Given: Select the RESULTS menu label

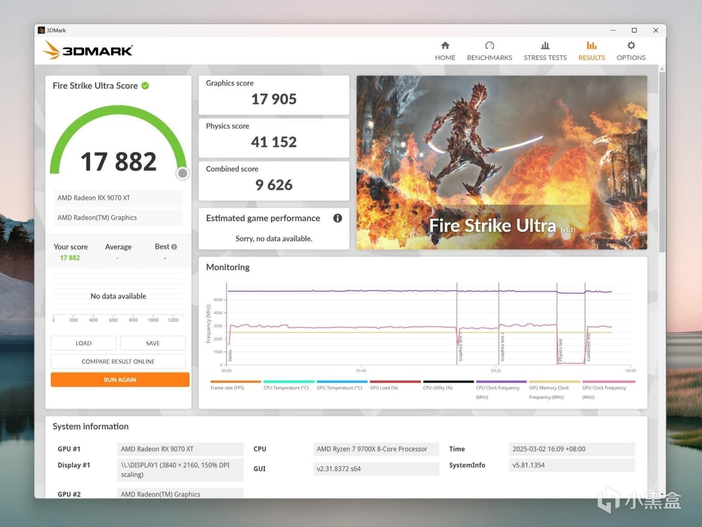Looking at the screenshot, I should 592,58.
